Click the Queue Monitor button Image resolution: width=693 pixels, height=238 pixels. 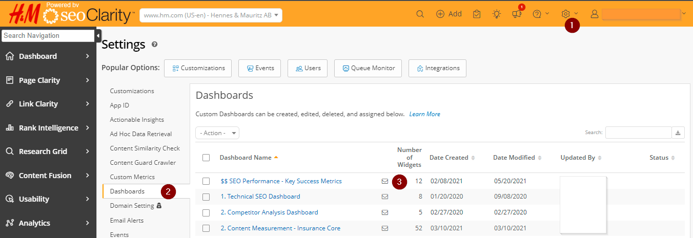[x=368, y=68]
